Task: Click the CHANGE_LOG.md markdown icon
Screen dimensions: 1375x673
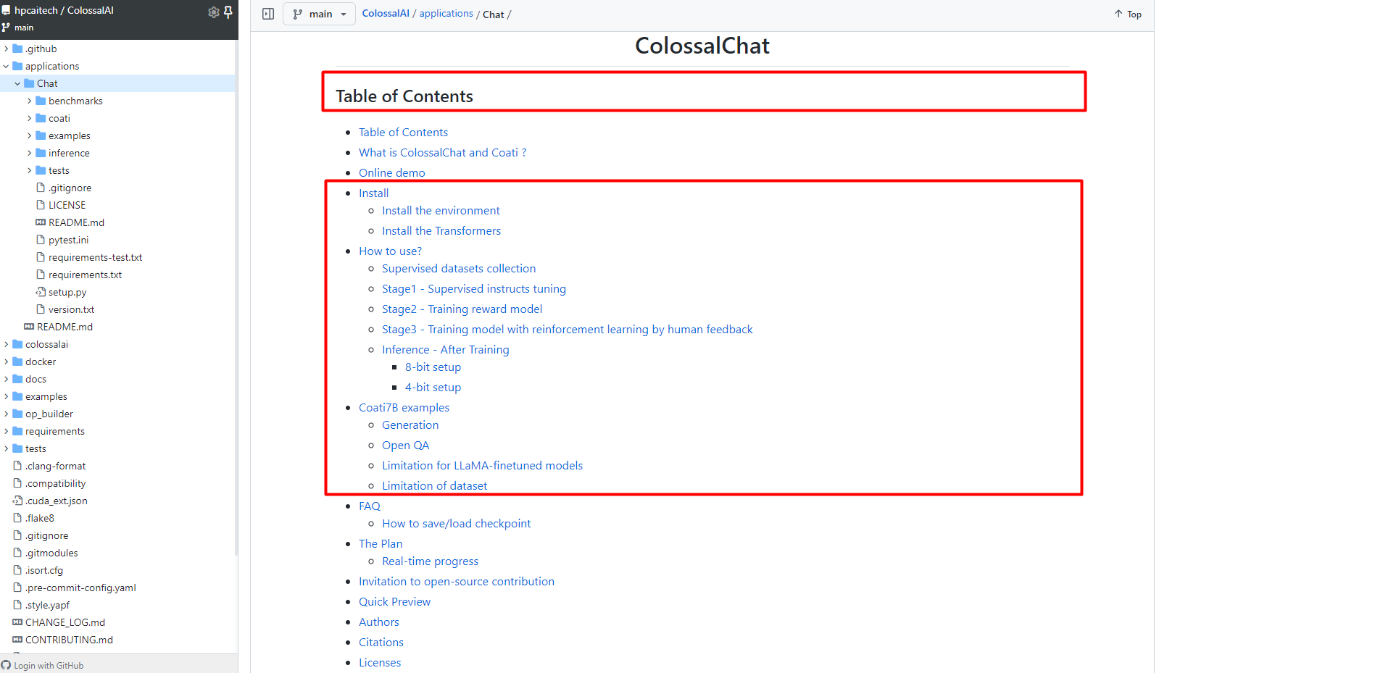Action: pyautogui.click(x=17, y=622)
